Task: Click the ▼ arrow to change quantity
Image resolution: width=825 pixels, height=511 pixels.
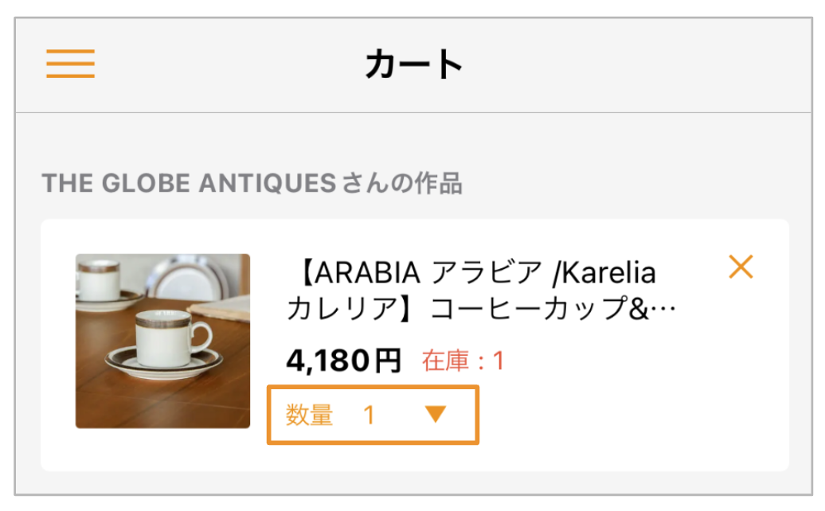Action: click(435, 415)
